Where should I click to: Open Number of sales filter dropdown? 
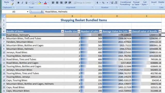click(101, 31)
